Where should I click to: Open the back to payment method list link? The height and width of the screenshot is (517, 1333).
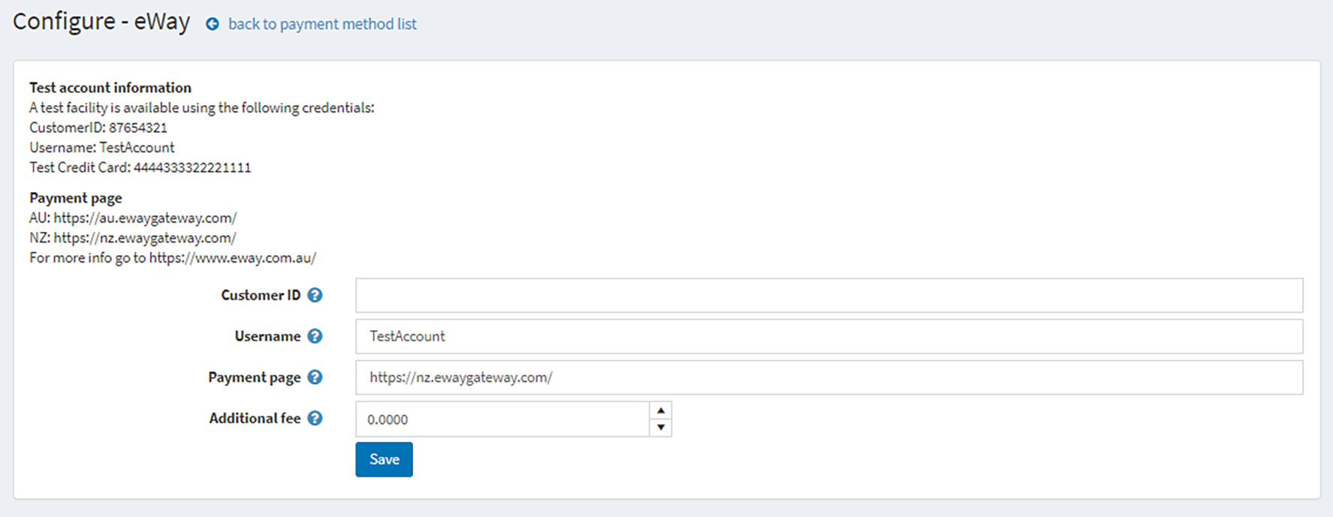(x=322, y=24)
